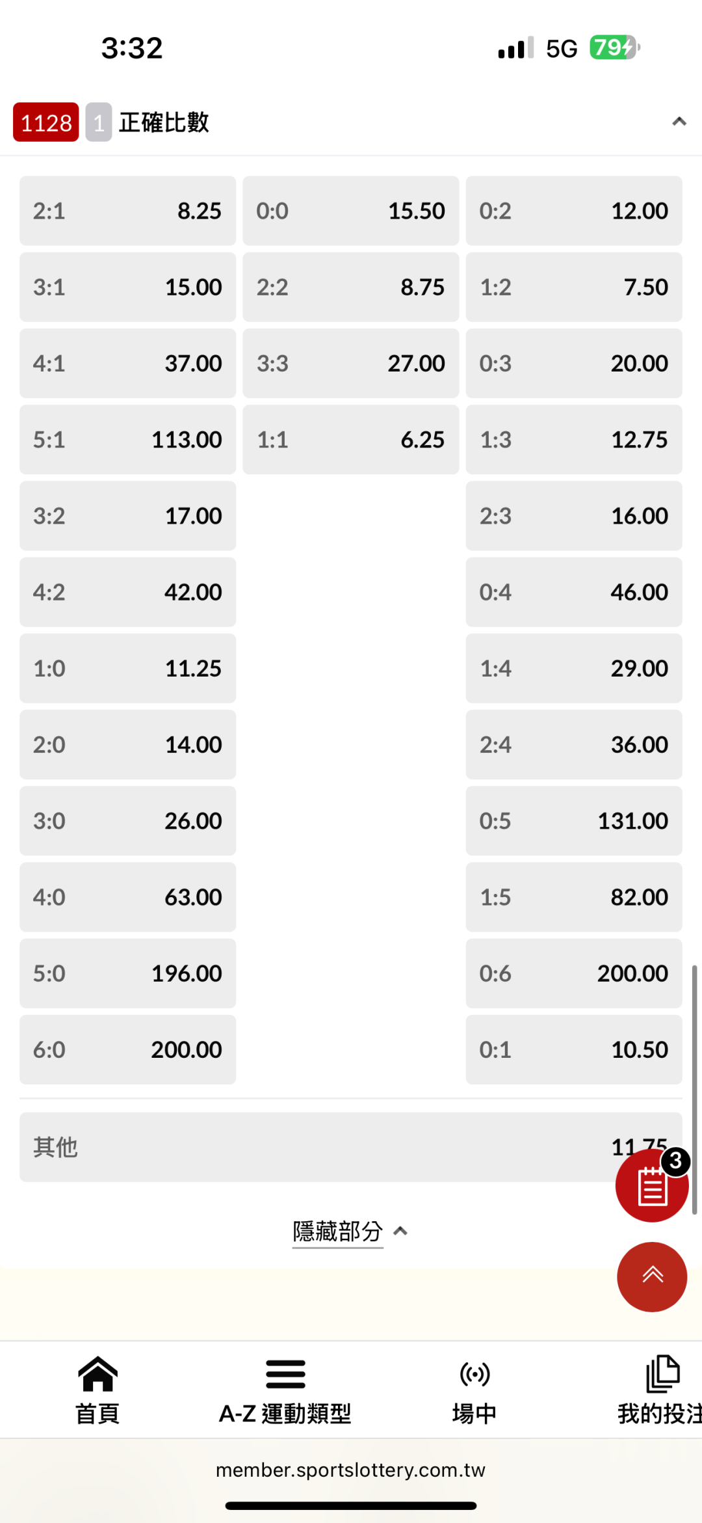Viewport: 702px width, 1523px height.
Task: Tap the member.sportslottery.com.tw address bar
Action: coord(351,1470)
